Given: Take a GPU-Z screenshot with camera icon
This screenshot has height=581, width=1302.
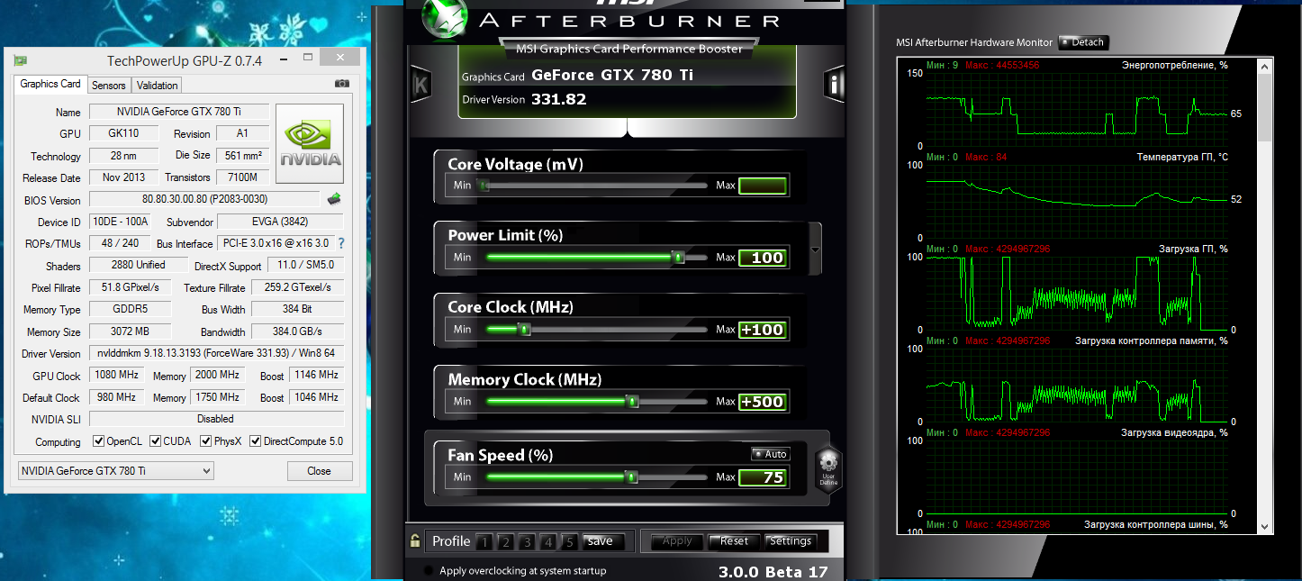Looking at the screenshot, I should click(x=342, y=84).
